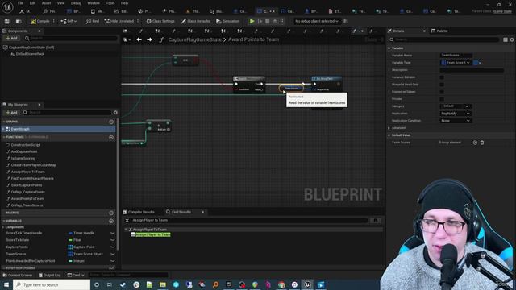
Task: Toggle visibility eye for TeamScores variable
Action: [x=113, y=255]
